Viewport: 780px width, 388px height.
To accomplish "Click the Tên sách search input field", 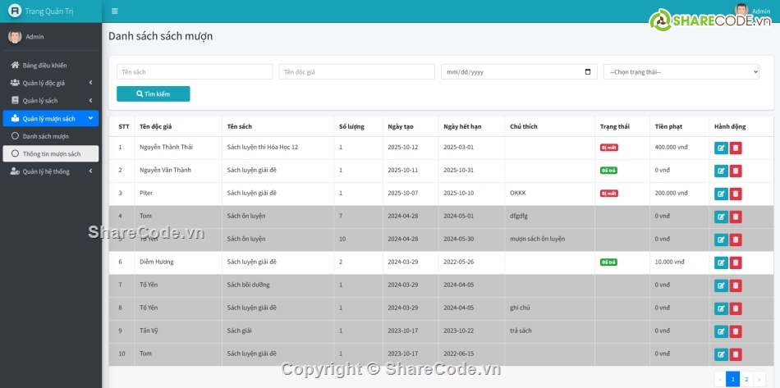I will [x=194, y=72].
